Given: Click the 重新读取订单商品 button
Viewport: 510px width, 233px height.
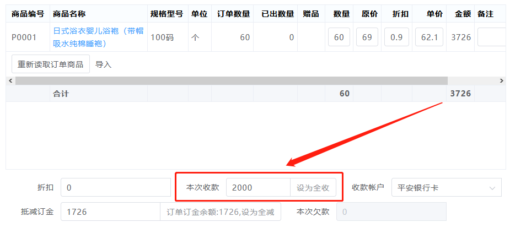Looking at the screenshot, I should coord(51,64).
